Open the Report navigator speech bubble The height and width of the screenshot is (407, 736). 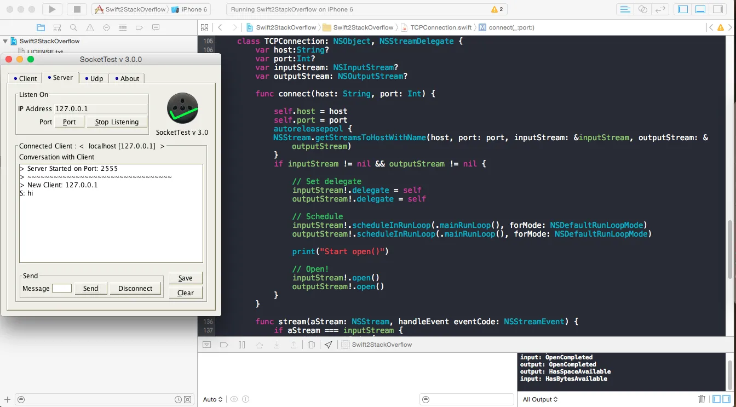coord(156,27)
